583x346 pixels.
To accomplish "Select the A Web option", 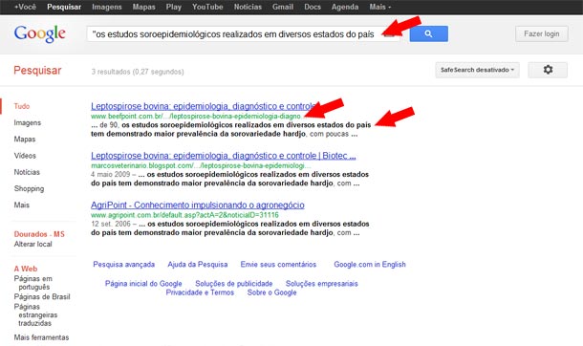I will point(26,269).
